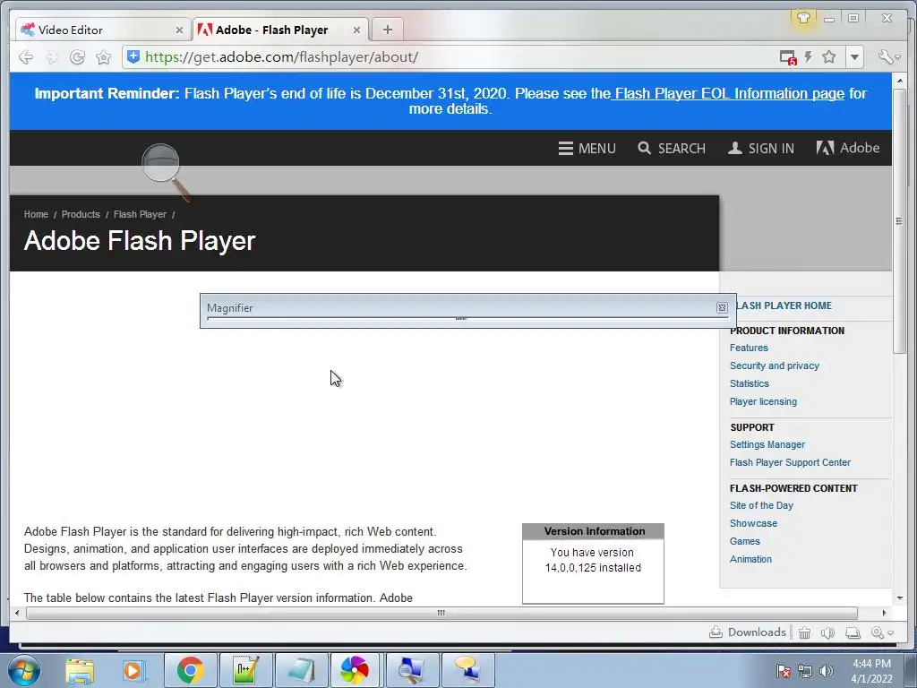Go to Home in the breadcrumb
This screenshot has width=917, height=688.
tap(36, 215)
